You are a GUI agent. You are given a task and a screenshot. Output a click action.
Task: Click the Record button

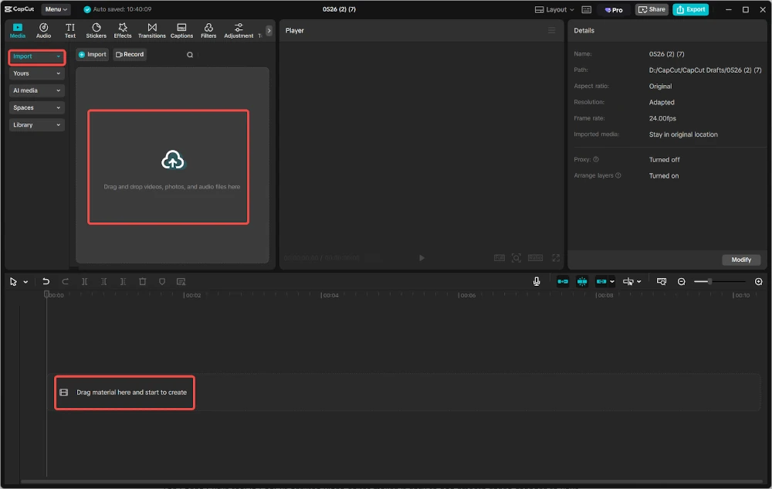click(x=130, y=55)
